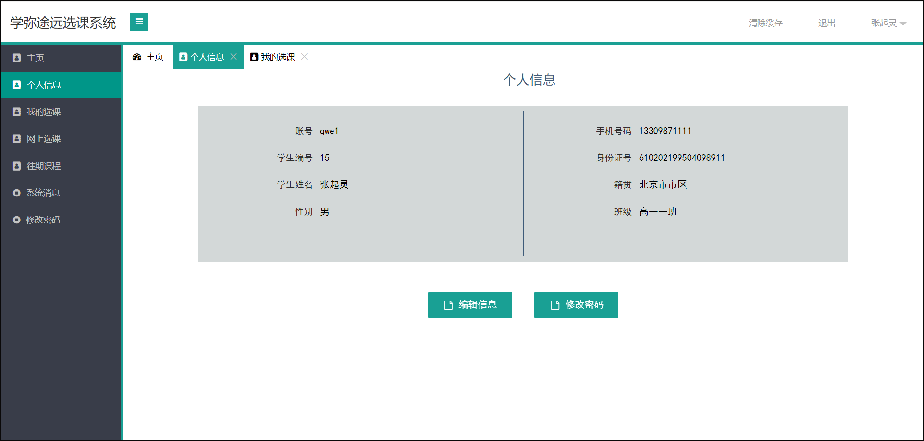Select the 主页 icon in the sidebar
Viewport: 924px width, 441px height.
click(17, 58)
